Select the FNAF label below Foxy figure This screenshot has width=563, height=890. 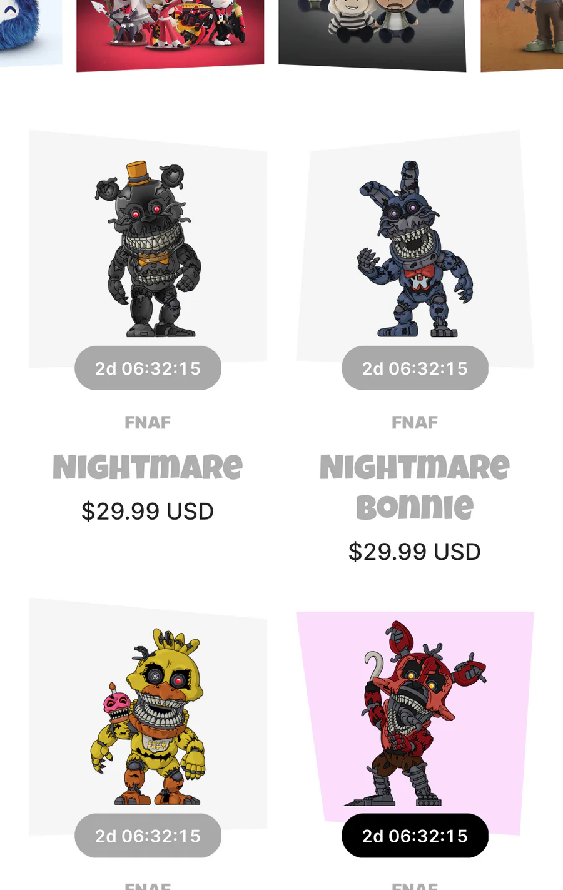coord(415,886)
